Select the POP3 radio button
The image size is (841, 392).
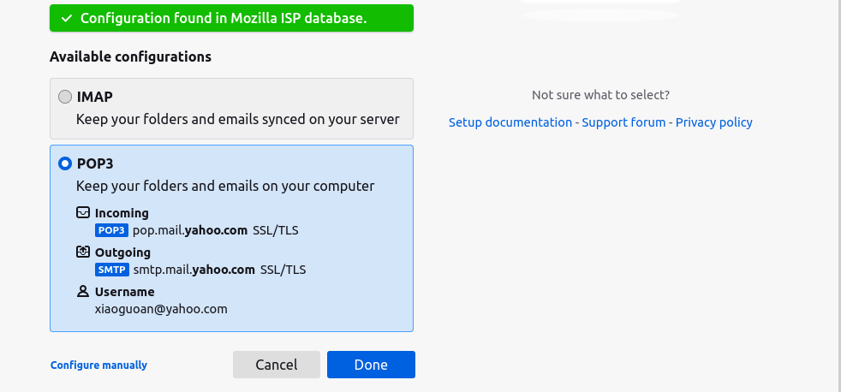65,163
